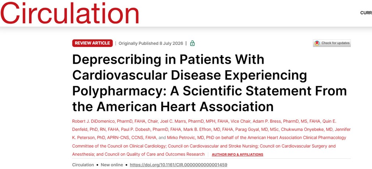Screen dimensions: 372x169
Task: Open the DOI link 10.1161/CIR.0000000000001459
Action: (x=178, y=165)
